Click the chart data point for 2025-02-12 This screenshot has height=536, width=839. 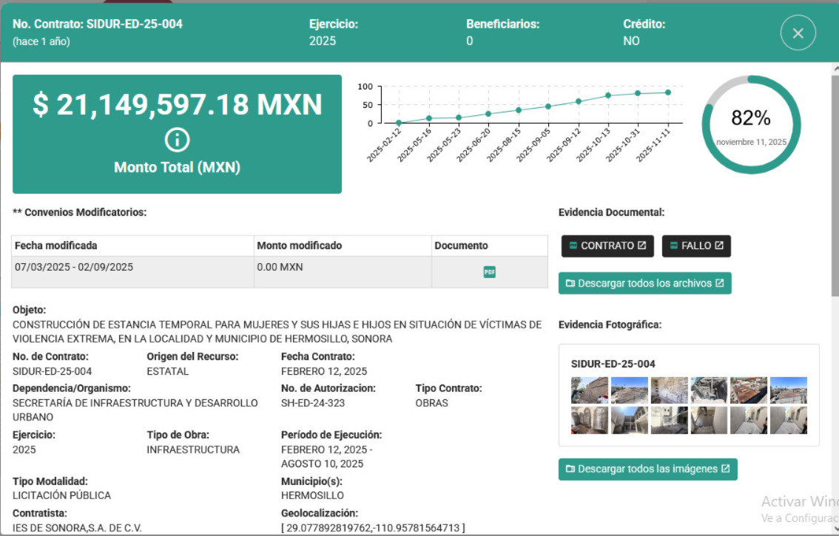(399, 123)
